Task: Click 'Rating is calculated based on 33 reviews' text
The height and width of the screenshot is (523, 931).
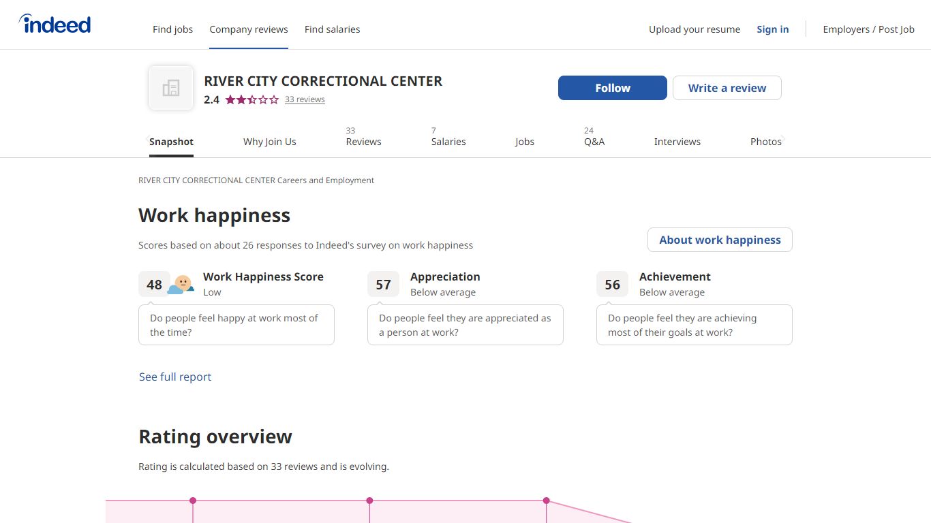Action: [x=264, y=466]
